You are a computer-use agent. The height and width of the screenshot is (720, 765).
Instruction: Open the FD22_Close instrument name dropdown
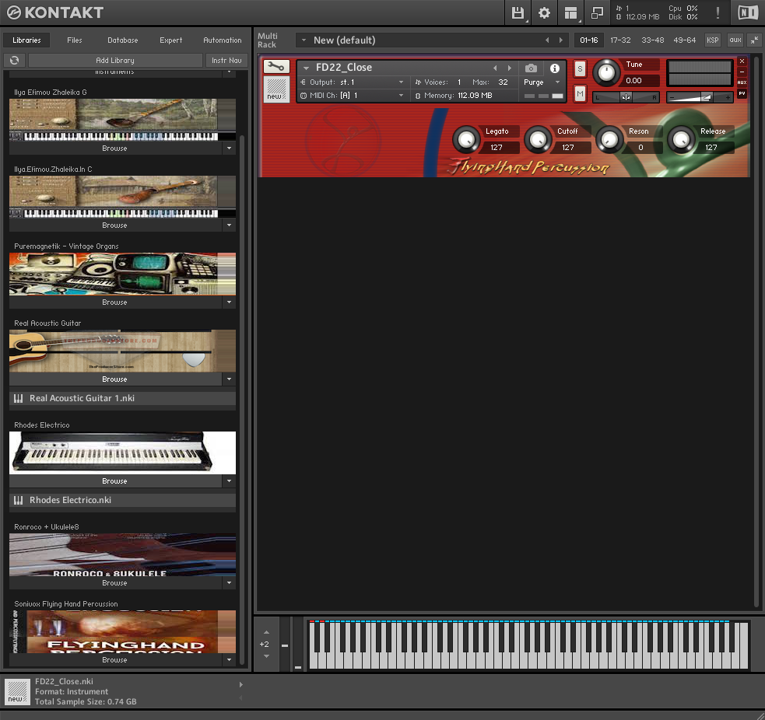[307, 68]
